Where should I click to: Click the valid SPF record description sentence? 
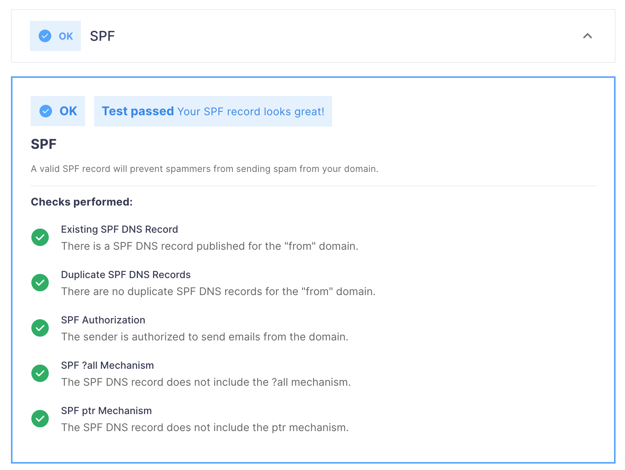(x=204, y=169)
